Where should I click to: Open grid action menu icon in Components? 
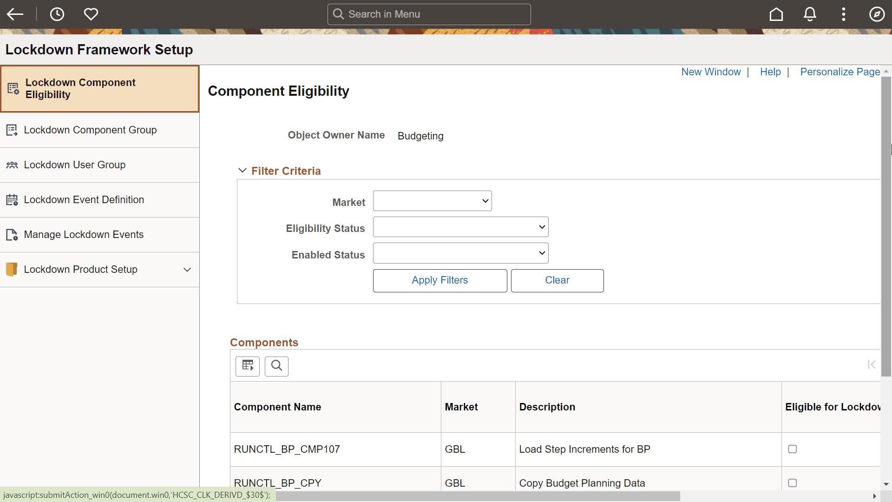click(248, 366)
